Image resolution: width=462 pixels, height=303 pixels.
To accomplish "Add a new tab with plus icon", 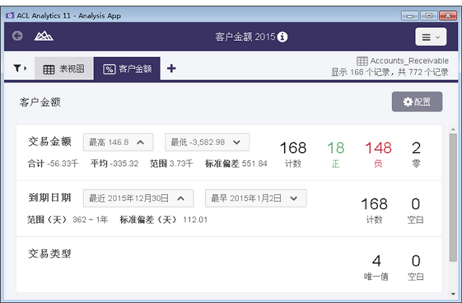I will pyautogui.click(x=172, y=69).
